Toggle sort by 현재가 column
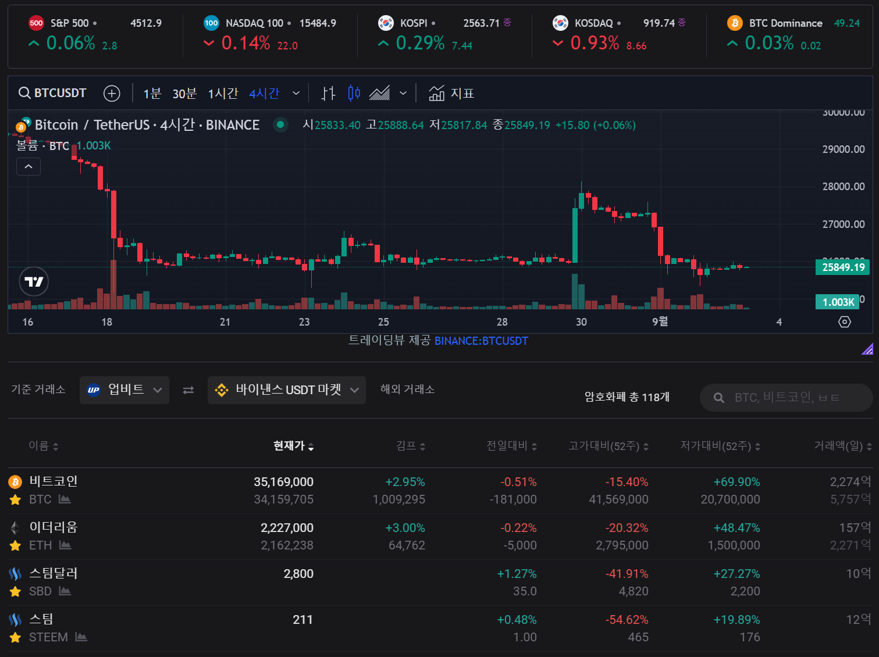Screen dimensions: 879x657 (x=294, y=446)
